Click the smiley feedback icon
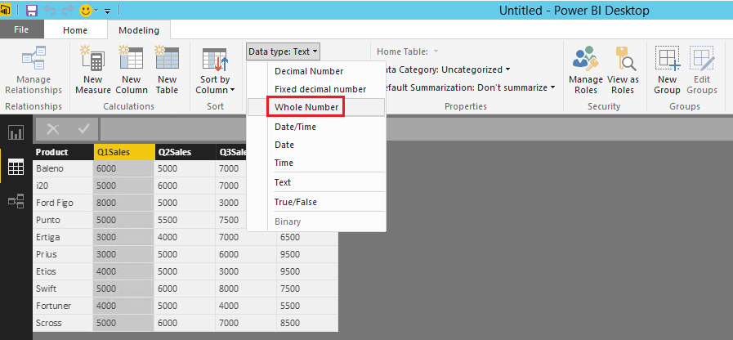 pos(86,10)
